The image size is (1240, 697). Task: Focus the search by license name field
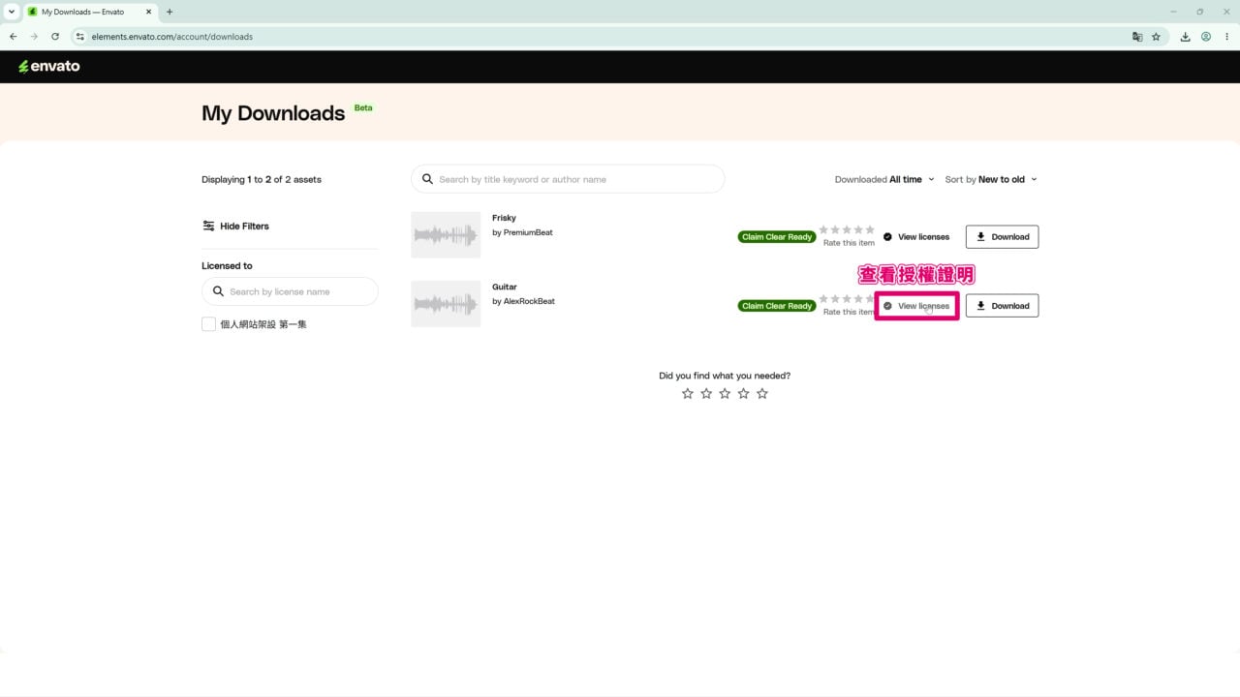point(290,291)
